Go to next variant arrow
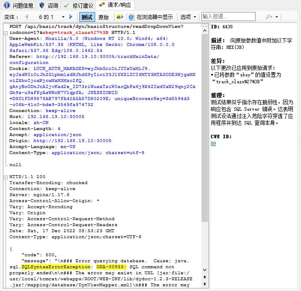This screenshot has height=291, width=301. [71, 17]
